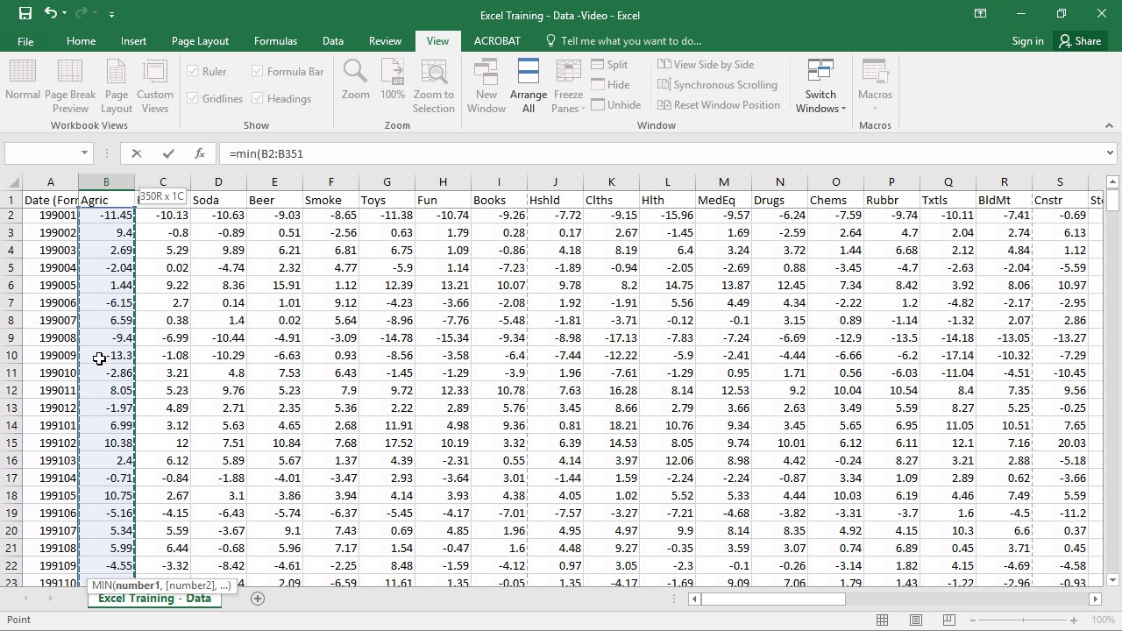Open the Macros dropdown
The image size is (1122, 631).
pos(875,87)
